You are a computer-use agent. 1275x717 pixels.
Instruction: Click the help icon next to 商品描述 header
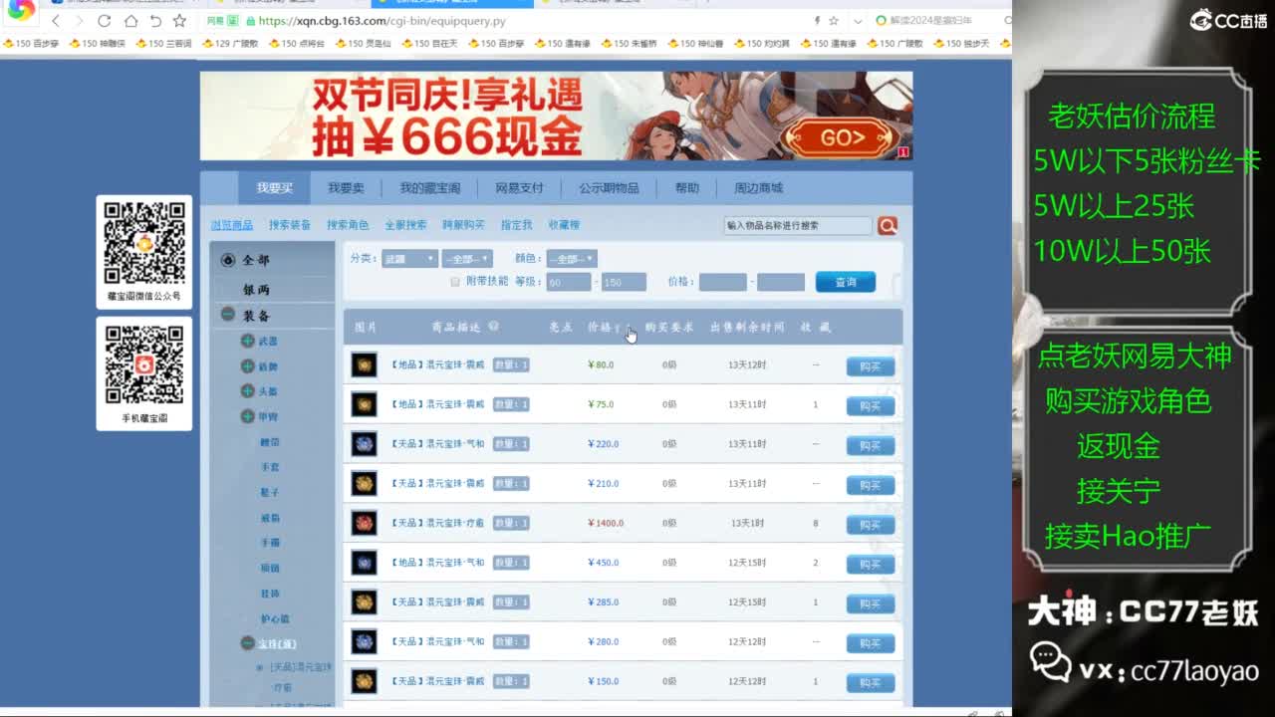coord(494,328)
